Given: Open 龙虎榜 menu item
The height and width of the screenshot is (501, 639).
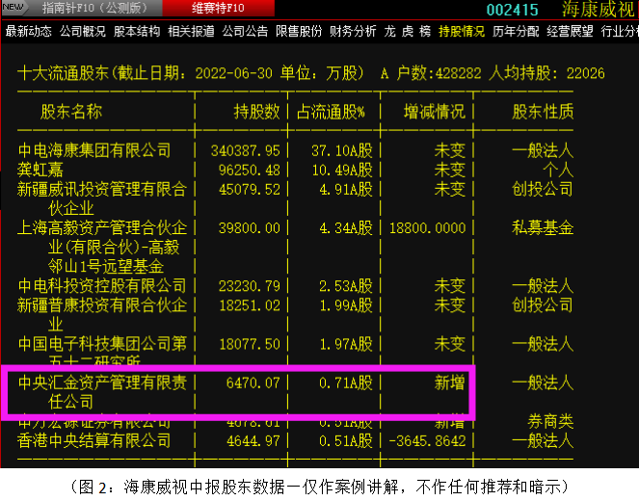Looking at the screenshot, I should coord(407,32).
